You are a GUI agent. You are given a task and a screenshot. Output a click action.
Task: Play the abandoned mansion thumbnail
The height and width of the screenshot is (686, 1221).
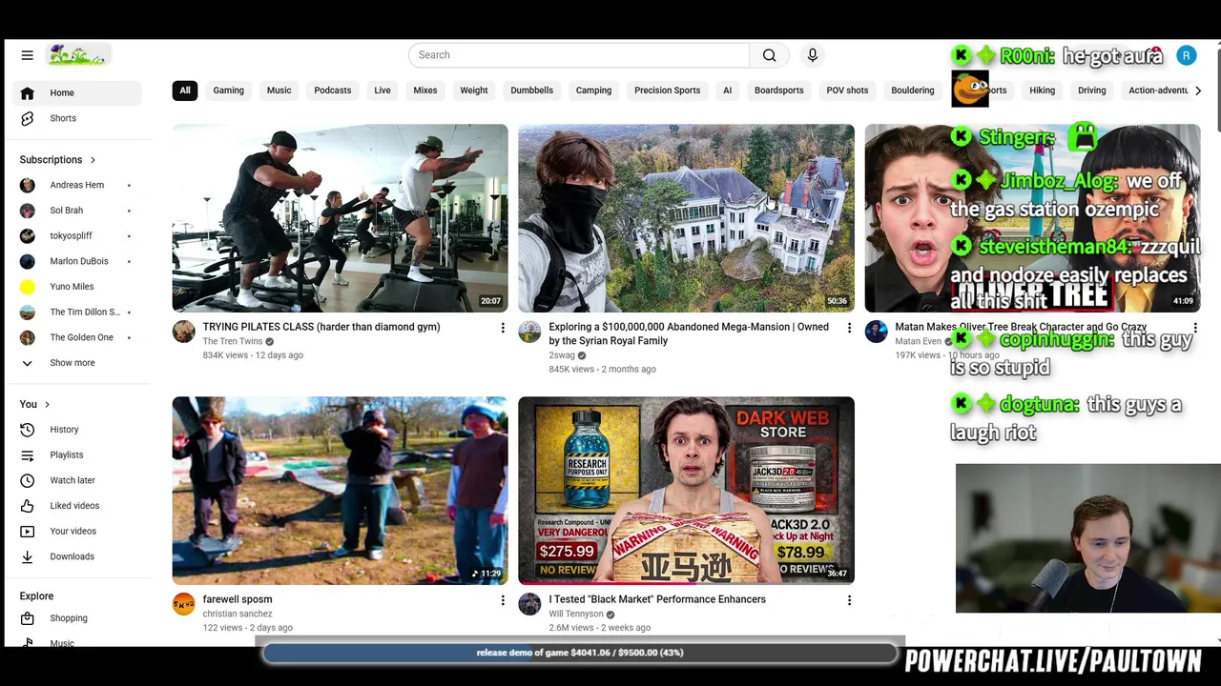tap(686, 218)
